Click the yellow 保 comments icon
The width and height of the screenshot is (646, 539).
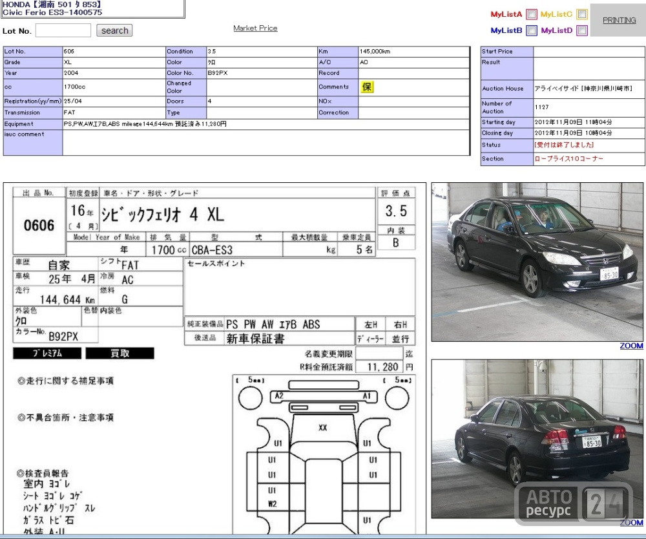[367, 87]
